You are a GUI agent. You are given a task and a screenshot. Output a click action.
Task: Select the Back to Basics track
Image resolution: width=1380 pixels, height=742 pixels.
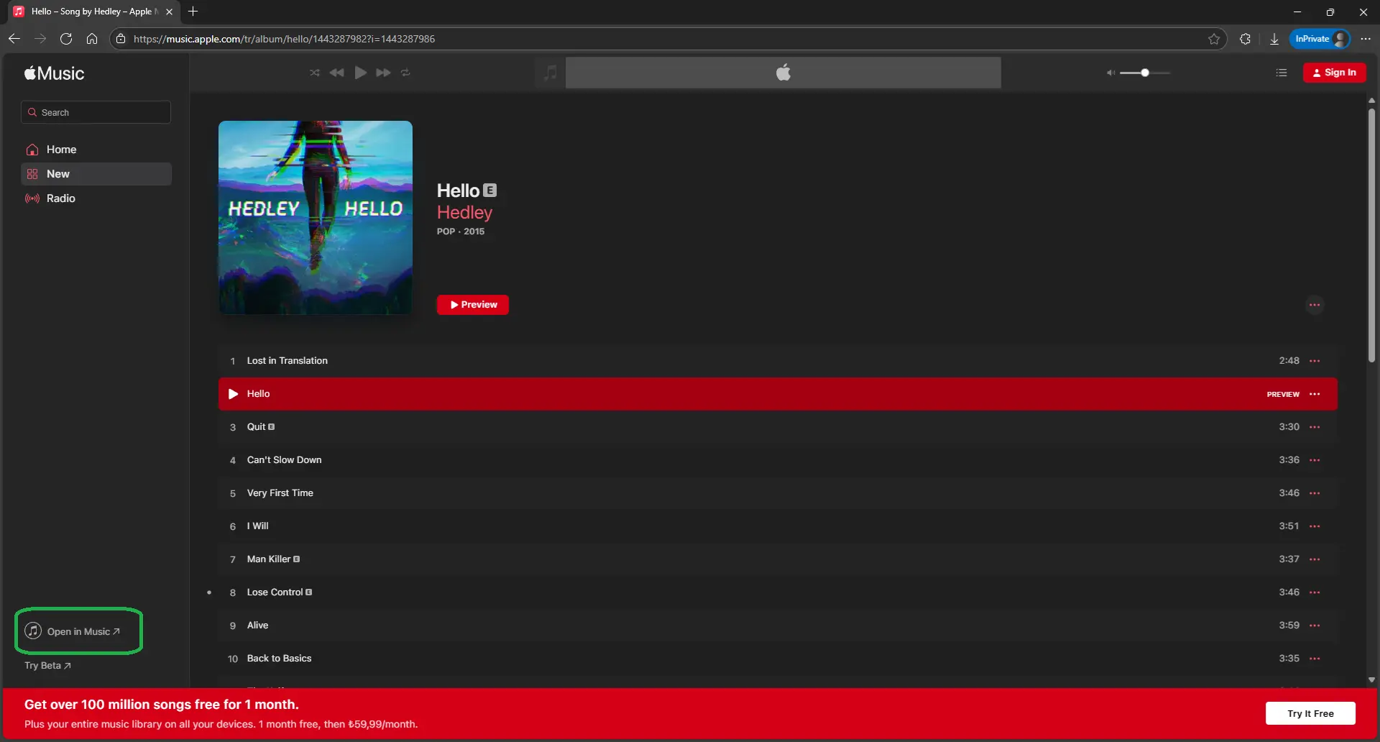pyautogui.click(x=778, y=659)
